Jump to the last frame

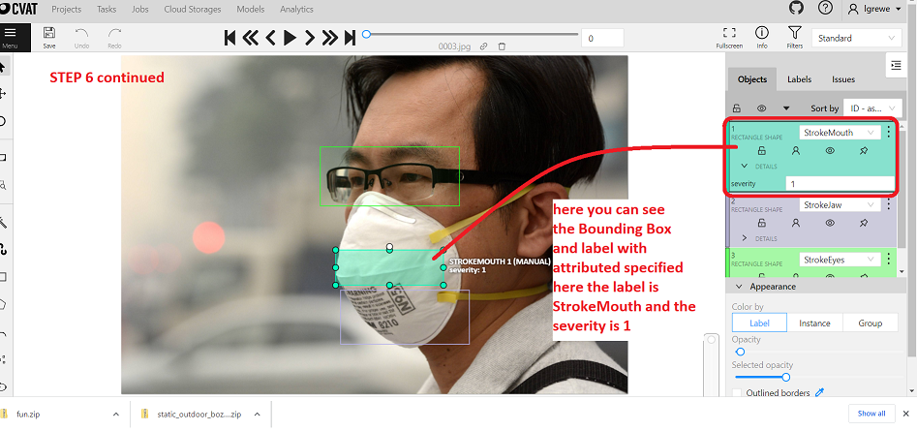click(x=349, y=38)
